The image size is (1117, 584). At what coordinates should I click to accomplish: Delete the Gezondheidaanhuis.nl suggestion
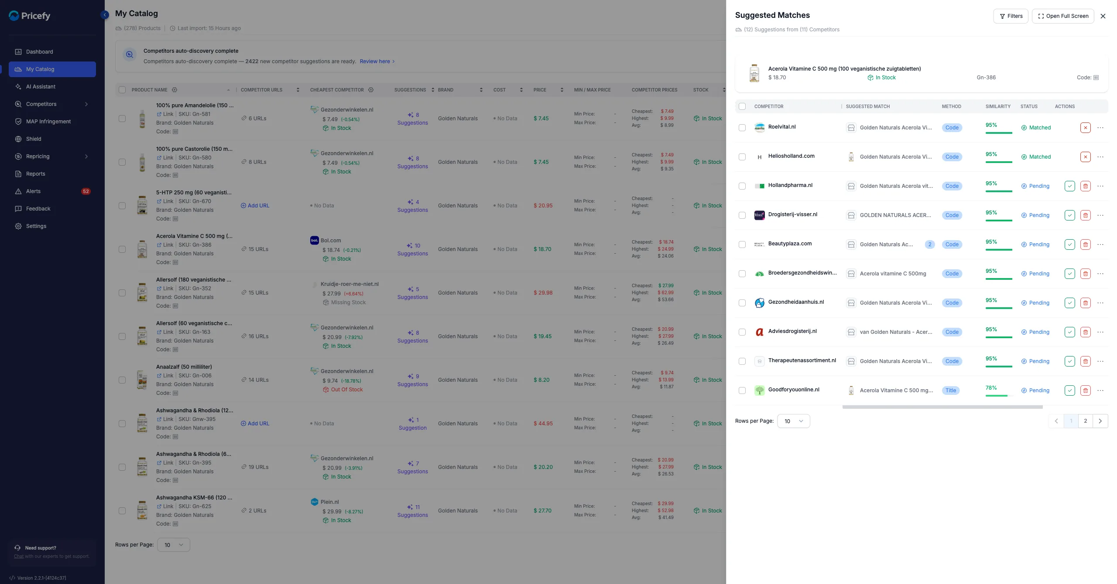(x=1086, y=303)
